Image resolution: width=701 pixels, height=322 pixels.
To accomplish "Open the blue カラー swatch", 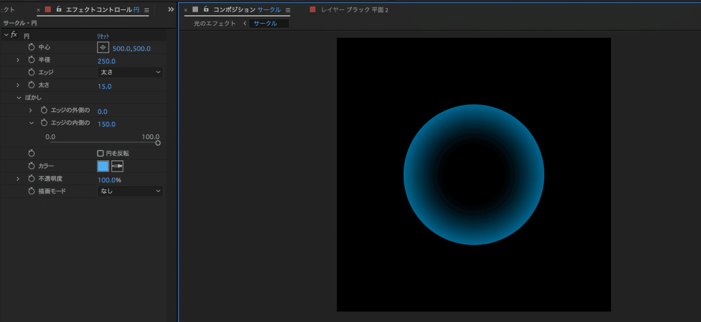I will coord(103,166).
